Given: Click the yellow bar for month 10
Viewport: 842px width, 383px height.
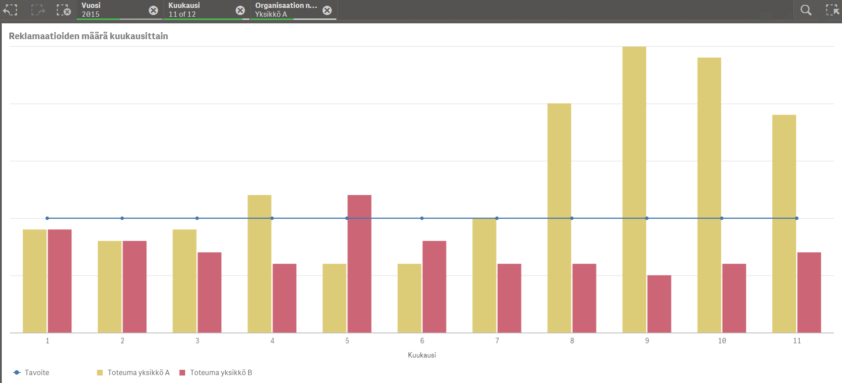Looking at the screenshot, I should pos(709,195).
